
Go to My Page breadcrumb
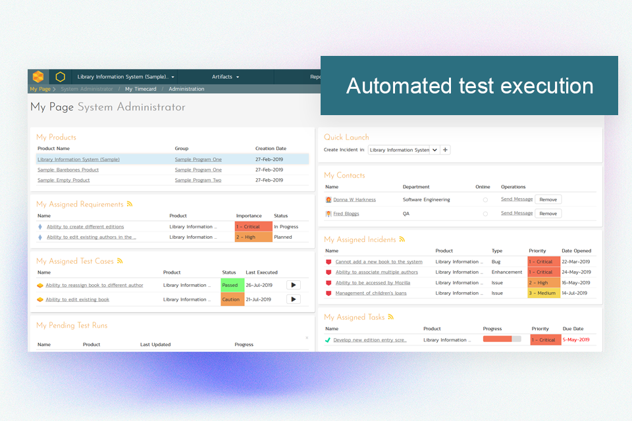pyautogui.click(x=40, y=89)
